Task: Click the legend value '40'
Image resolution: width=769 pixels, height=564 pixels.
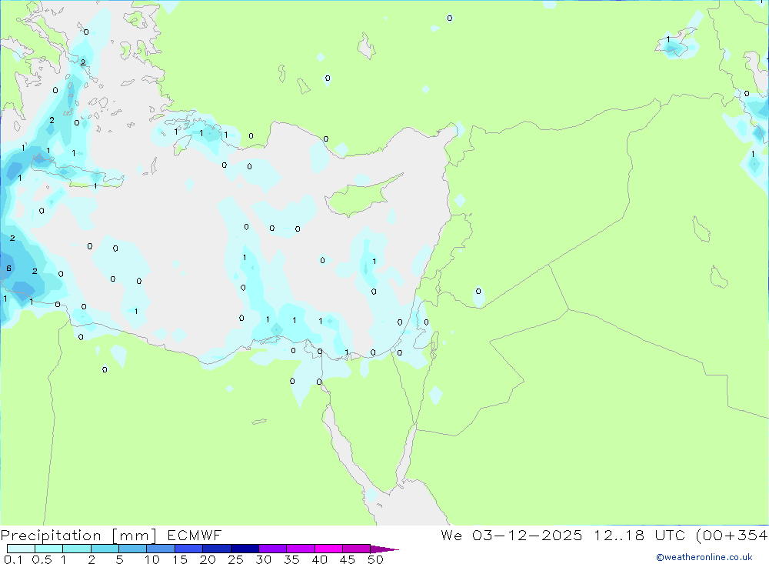Action: [x=319, y=559]
